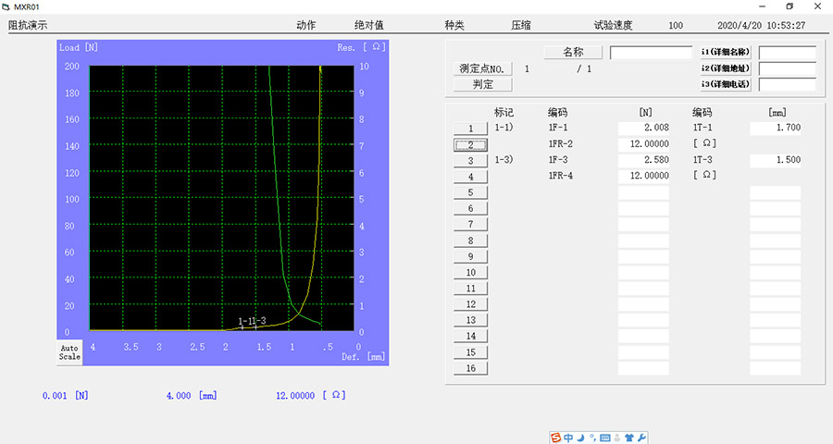833x444 pixels.
Task: Click the 测定点NO. button
Action: pyautogui.click(x=483, y=68)
